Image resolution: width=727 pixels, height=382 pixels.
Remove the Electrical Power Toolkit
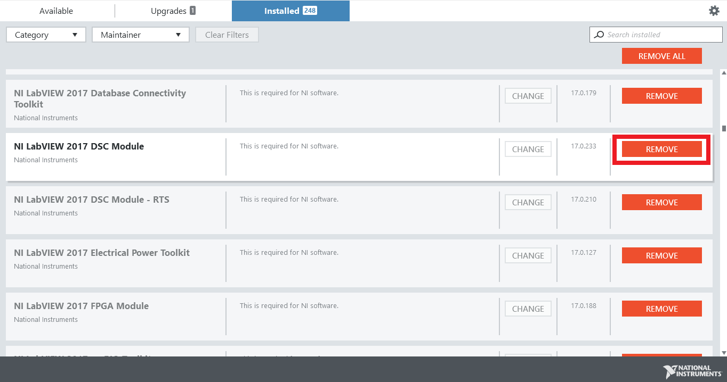662,255
